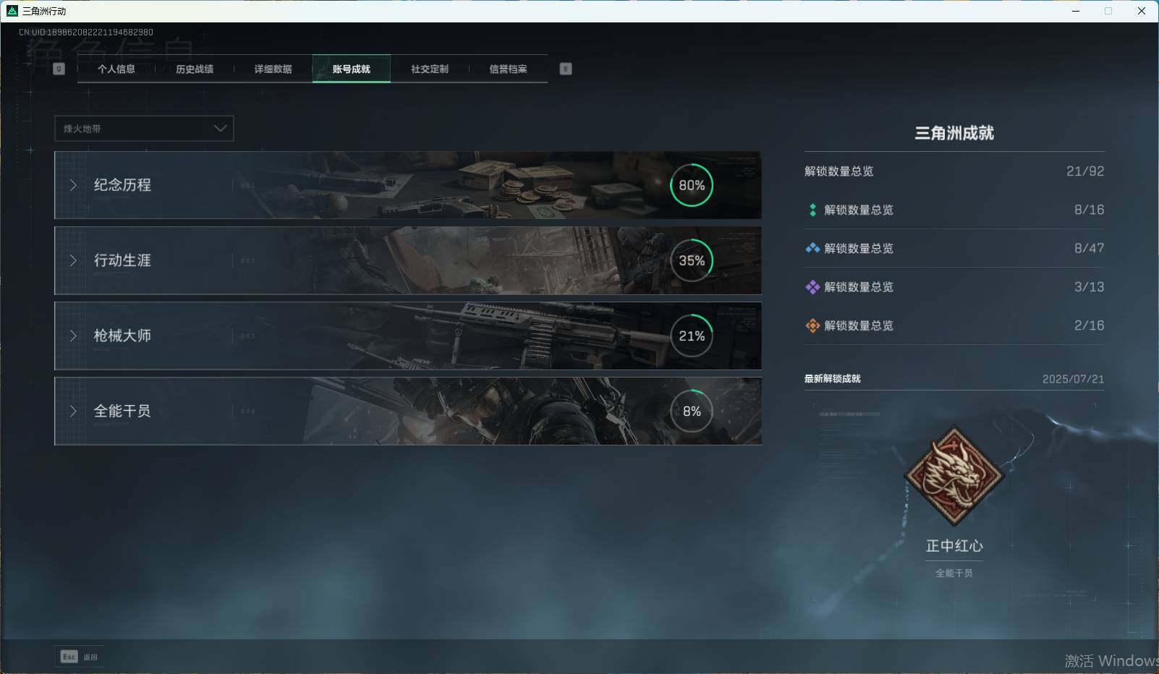
Task: Click the blue tier icon showing 8/47
Action: click(x=812, y=248)
